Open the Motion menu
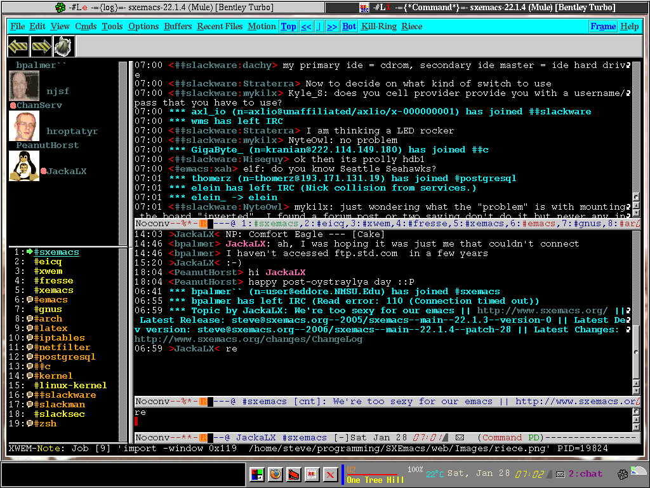650x488 pixels. pyautogui.click(x=262, y=27)
